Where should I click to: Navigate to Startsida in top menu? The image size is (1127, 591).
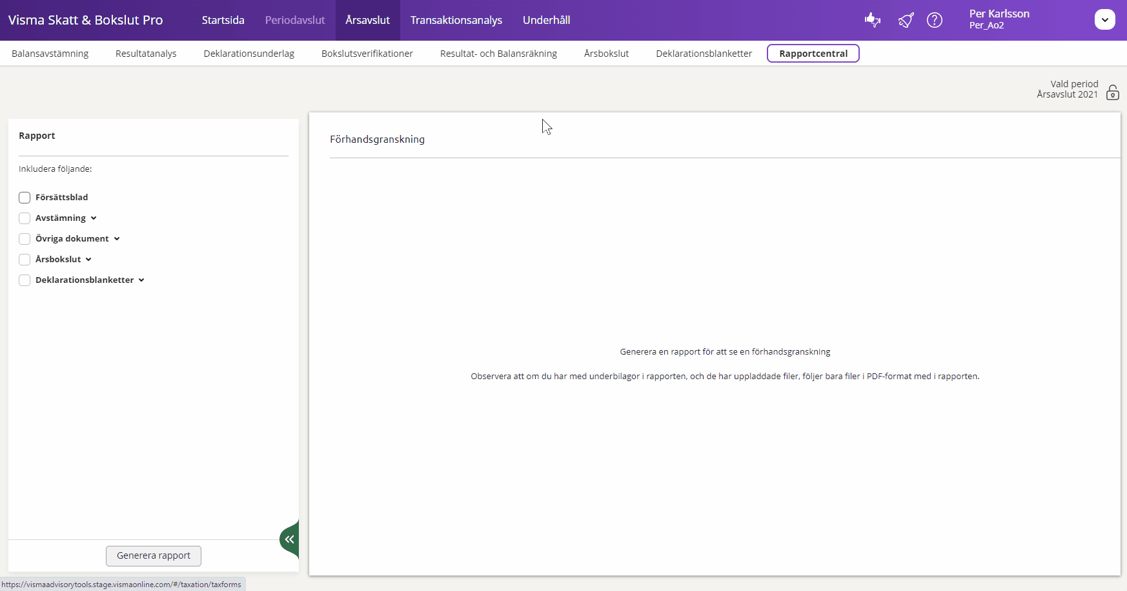(x=223, y=20)
